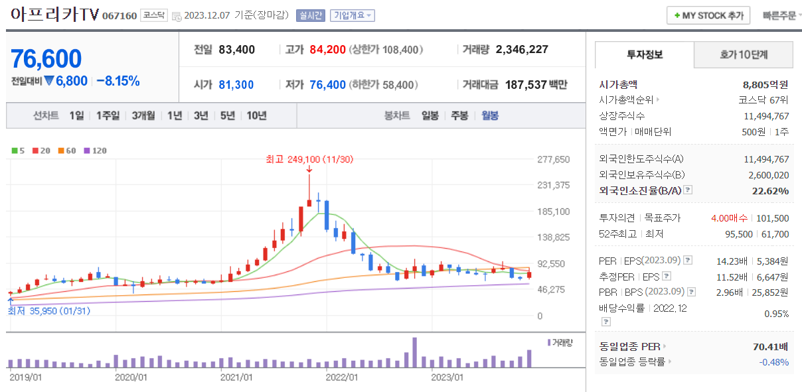Screen dimensions: 802x392
Task: Click the -0.48% sector change value
Action: coord(773,362)
